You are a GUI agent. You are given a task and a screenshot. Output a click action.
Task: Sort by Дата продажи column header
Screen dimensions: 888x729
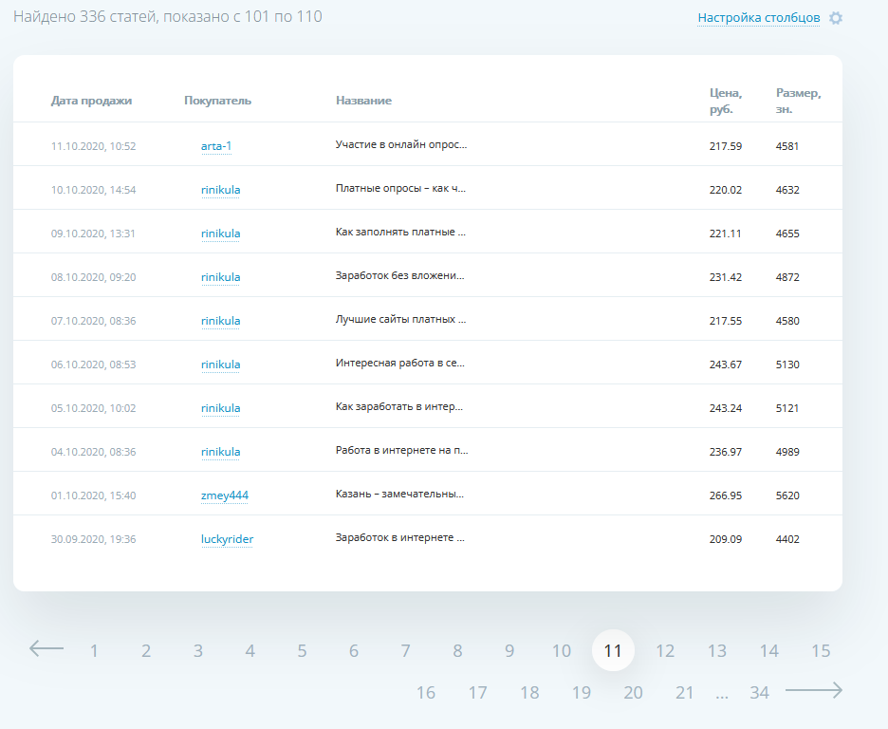point(91,101)
